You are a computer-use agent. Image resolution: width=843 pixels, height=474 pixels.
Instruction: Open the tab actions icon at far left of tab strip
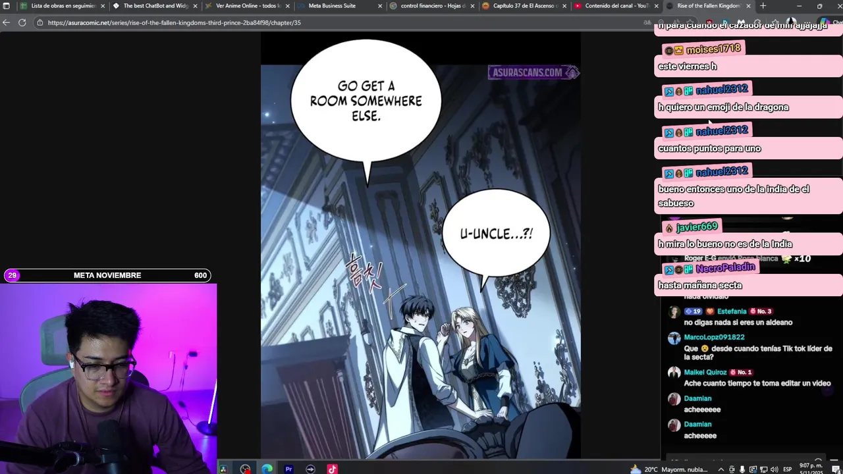coord(6,6)
